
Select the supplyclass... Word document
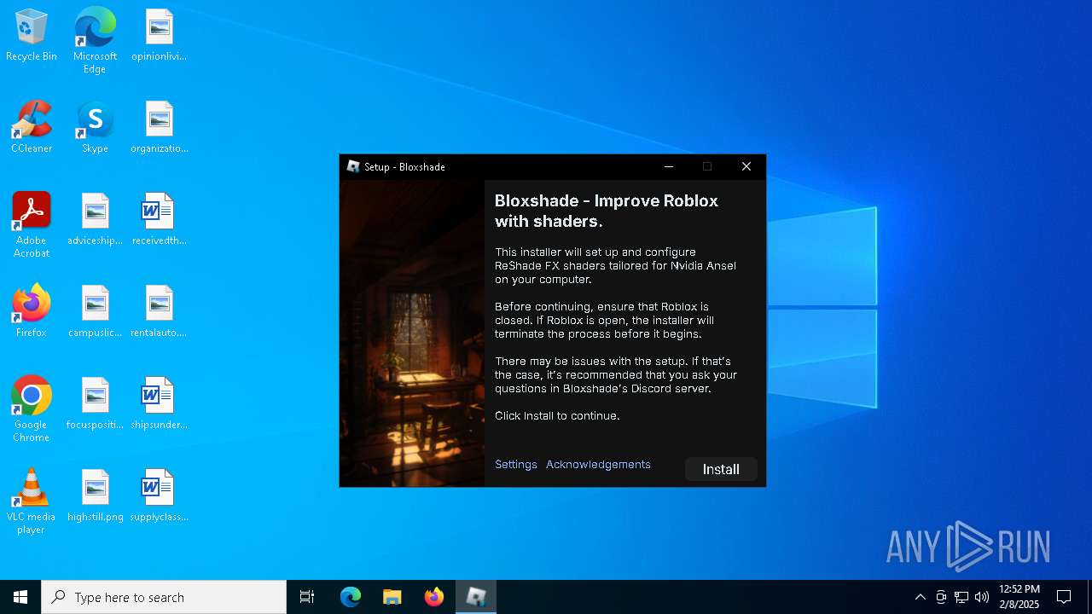coord(159,496)
